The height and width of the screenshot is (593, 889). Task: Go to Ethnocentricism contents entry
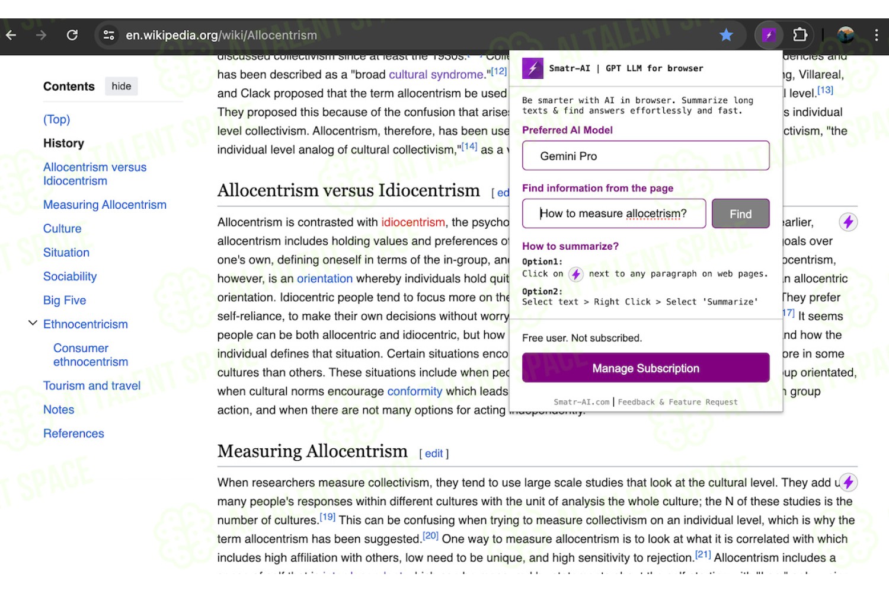(85, 324)
